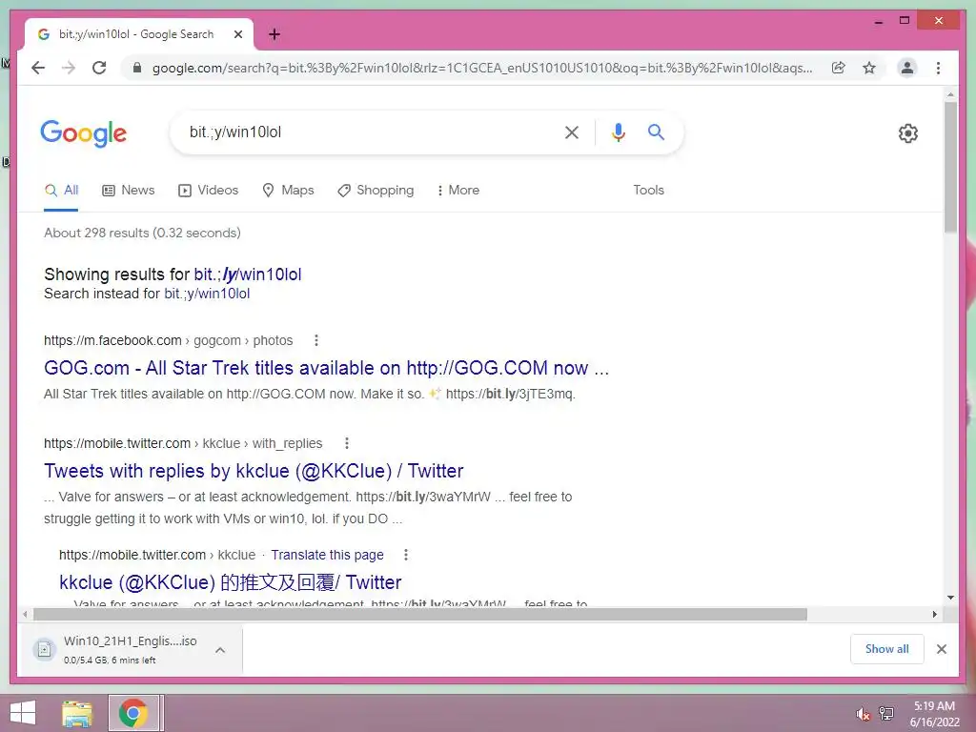
Task: Bookmark this page with the star
Action: click(x=869, y=68)
